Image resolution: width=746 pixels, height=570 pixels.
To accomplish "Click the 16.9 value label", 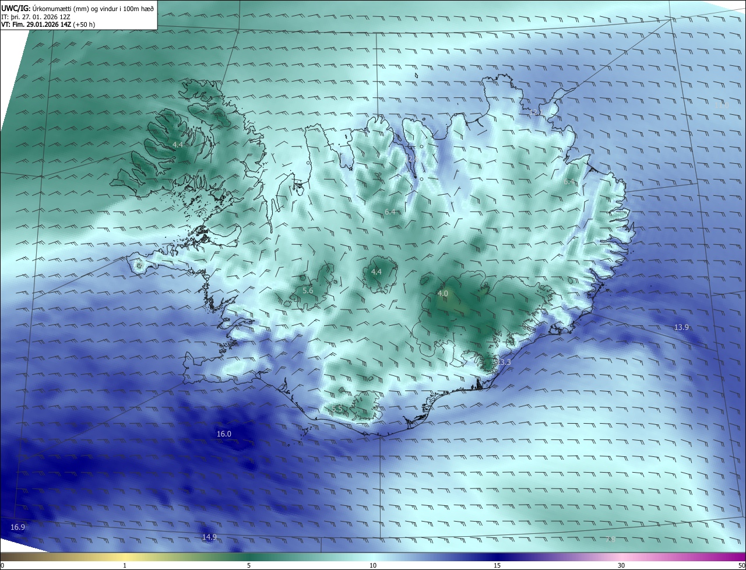I will [17, 527].
